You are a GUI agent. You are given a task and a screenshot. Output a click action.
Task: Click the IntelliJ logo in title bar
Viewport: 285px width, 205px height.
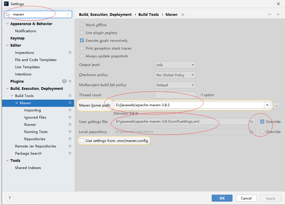point(6,4)
